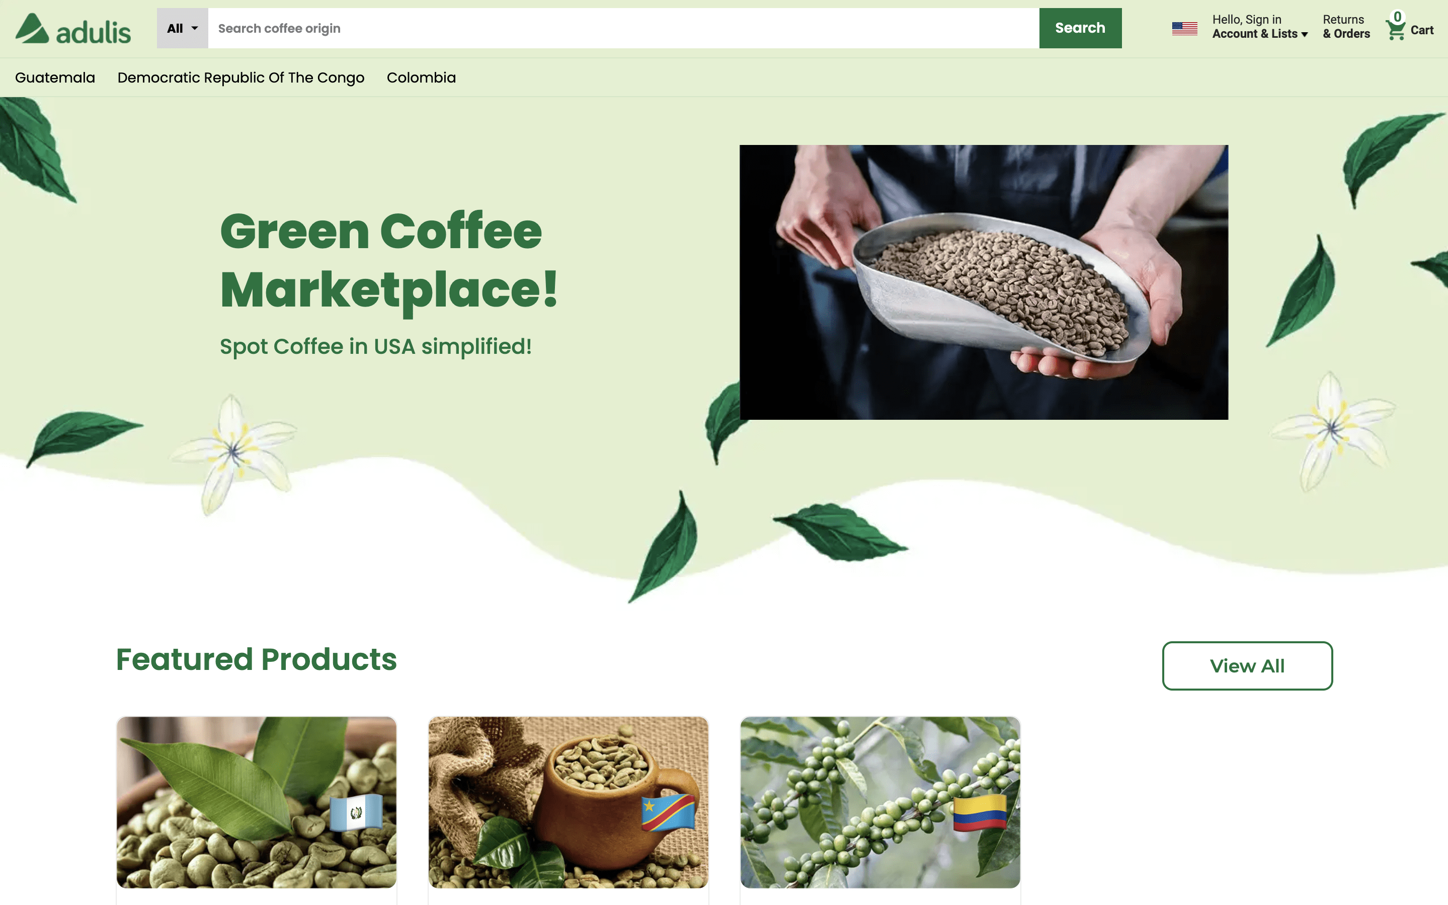Expand the All categories dropdown

pos(182,28)
